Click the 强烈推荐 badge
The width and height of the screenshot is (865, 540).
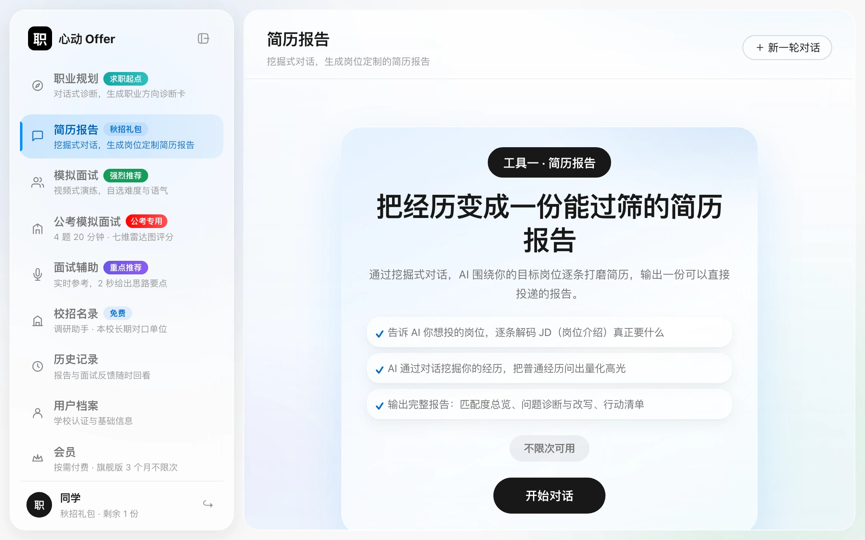click(x=126, y=176)
